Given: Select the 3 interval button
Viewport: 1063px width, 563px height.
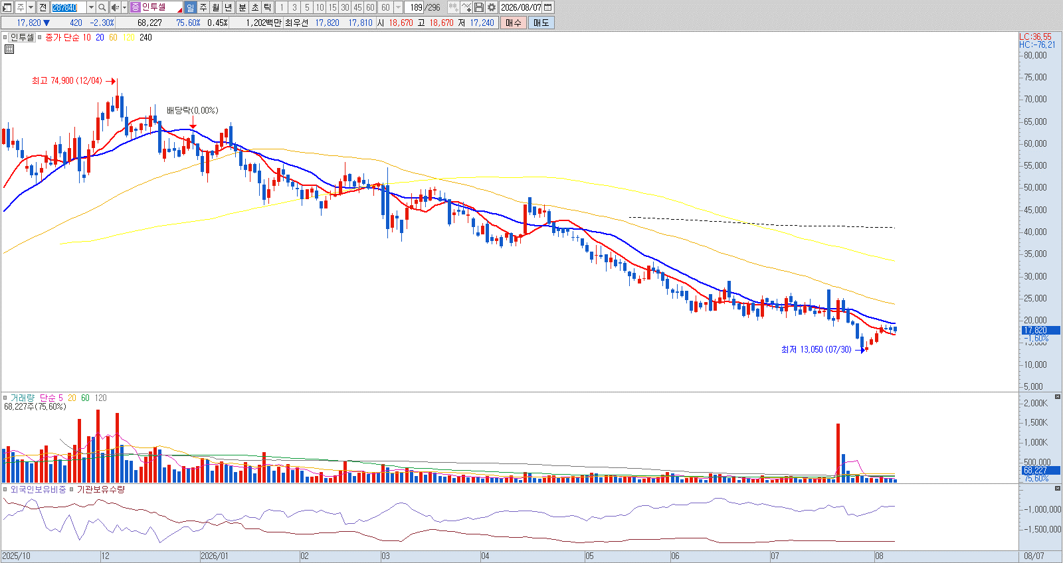Looking at the screenshot, I should coord(294,7).
